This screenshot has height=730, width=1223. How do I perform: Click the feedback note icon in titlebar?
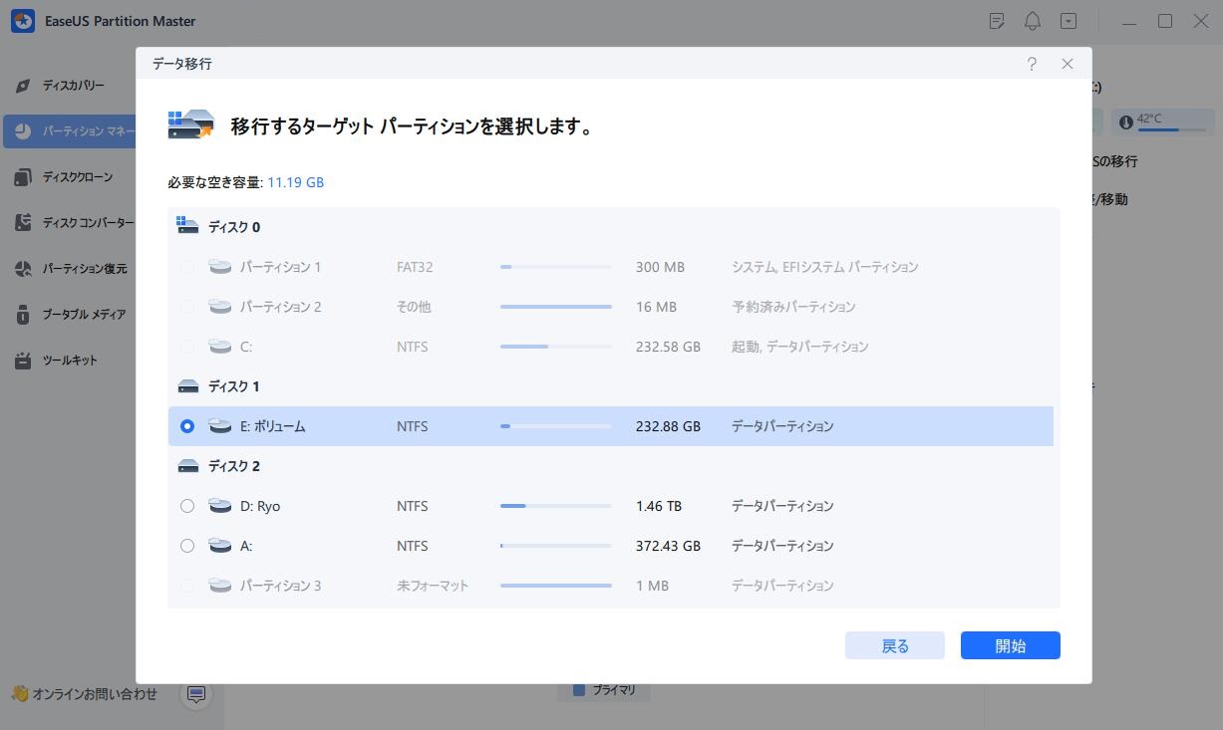pyautogui.click(x=997, y=20)
